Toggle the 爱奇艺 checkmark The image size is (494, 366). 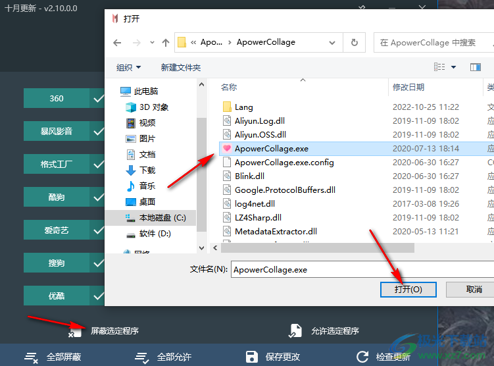[x=98, y=230]
